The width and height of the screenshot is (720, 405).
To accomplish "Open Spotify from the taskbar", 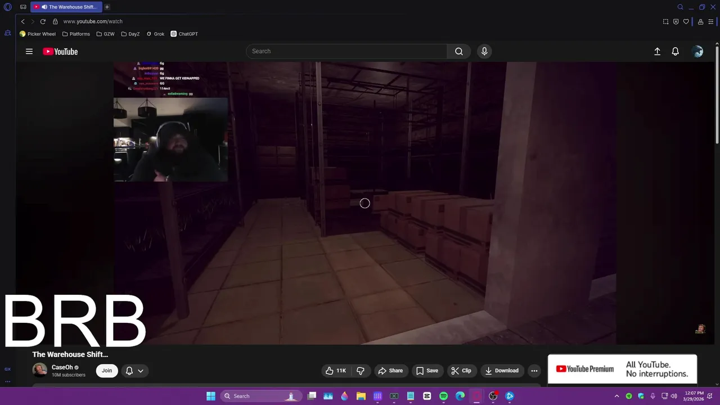I will coord(443,396).
